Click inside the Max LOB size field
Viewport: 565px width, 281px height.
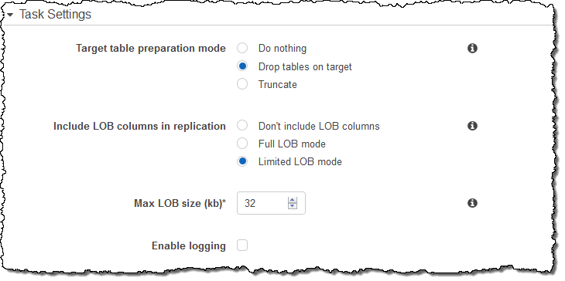(262, 203)
